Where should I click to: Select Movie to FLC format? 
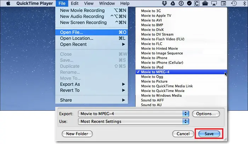tap(181, 44)
